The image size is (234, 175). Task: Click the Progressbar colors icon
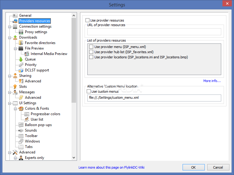click(27, 114)
